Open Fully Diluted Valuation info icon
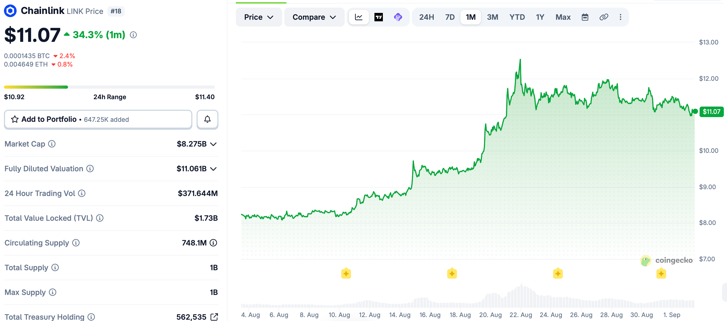Screen dimensions: 727x321 pyautogui.click(x=90, y=169)
